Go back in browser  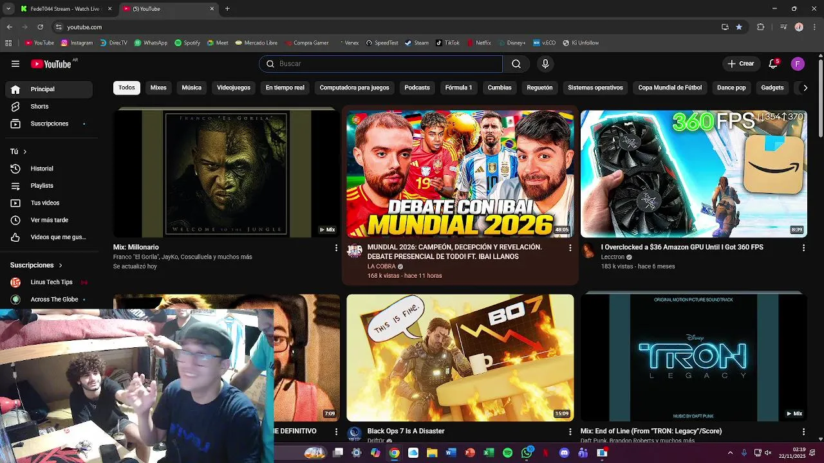pos(10,27)
